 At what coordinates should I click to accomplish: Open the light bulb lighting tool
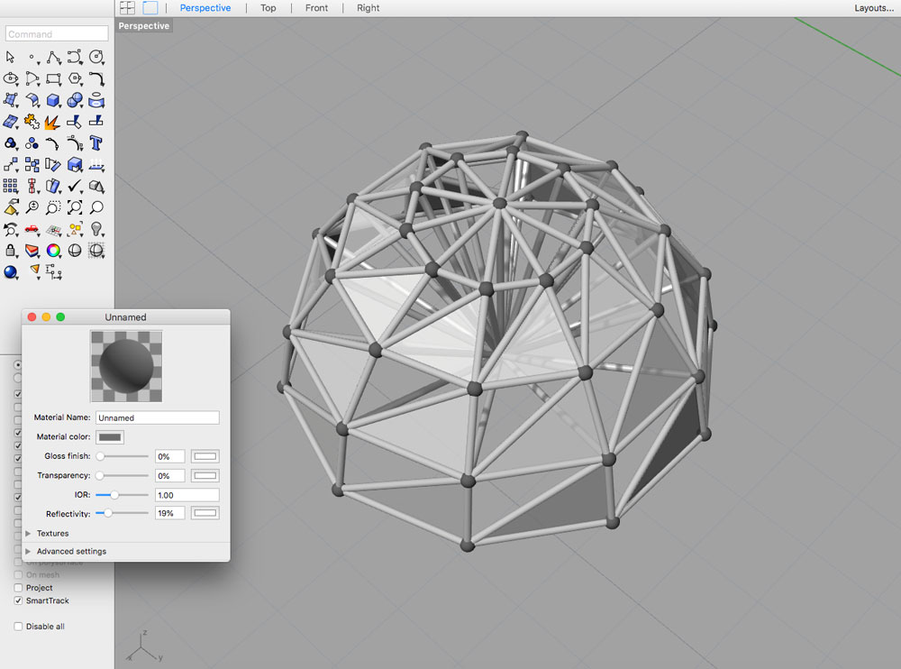point(96,230)
